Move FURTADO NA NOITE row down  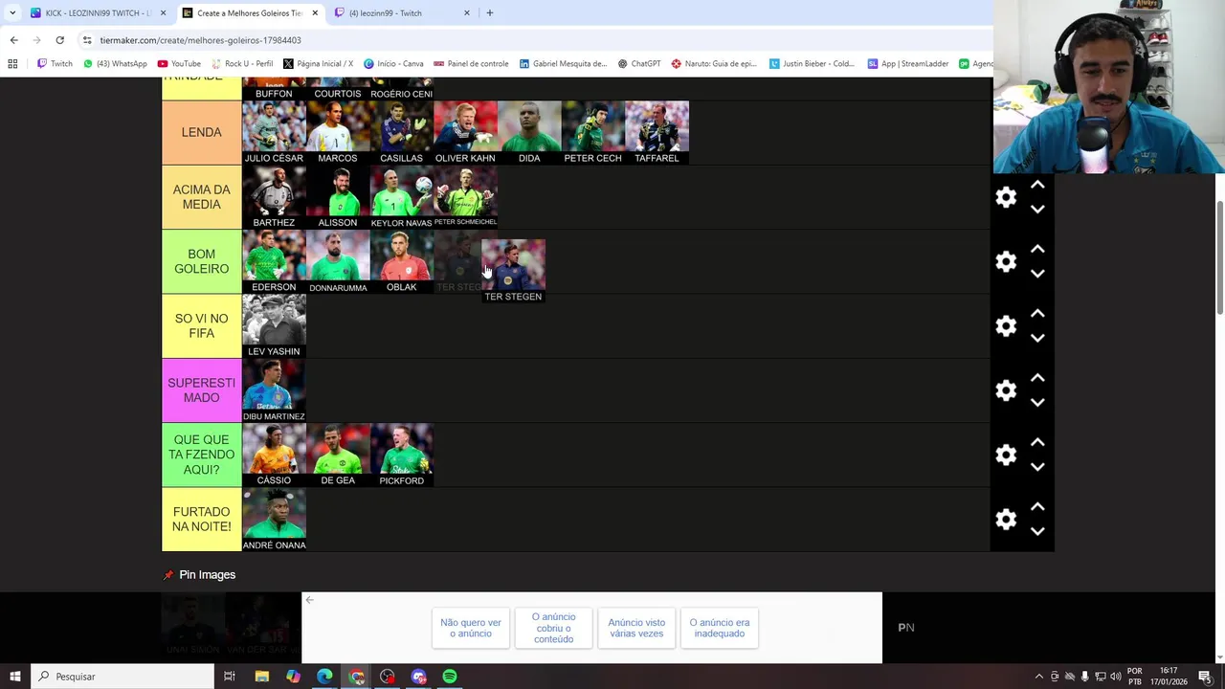tap(1037, 532)
